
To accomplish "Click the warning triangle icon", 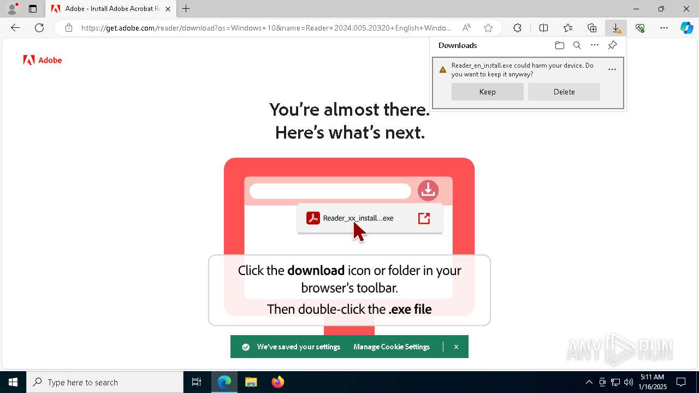I will [x=443, y=69].
